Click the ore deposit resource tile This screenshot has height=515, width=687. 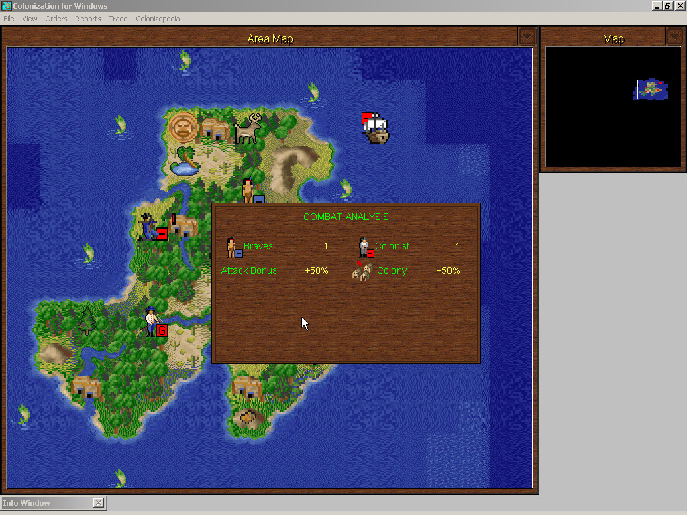tap(247, 417)
